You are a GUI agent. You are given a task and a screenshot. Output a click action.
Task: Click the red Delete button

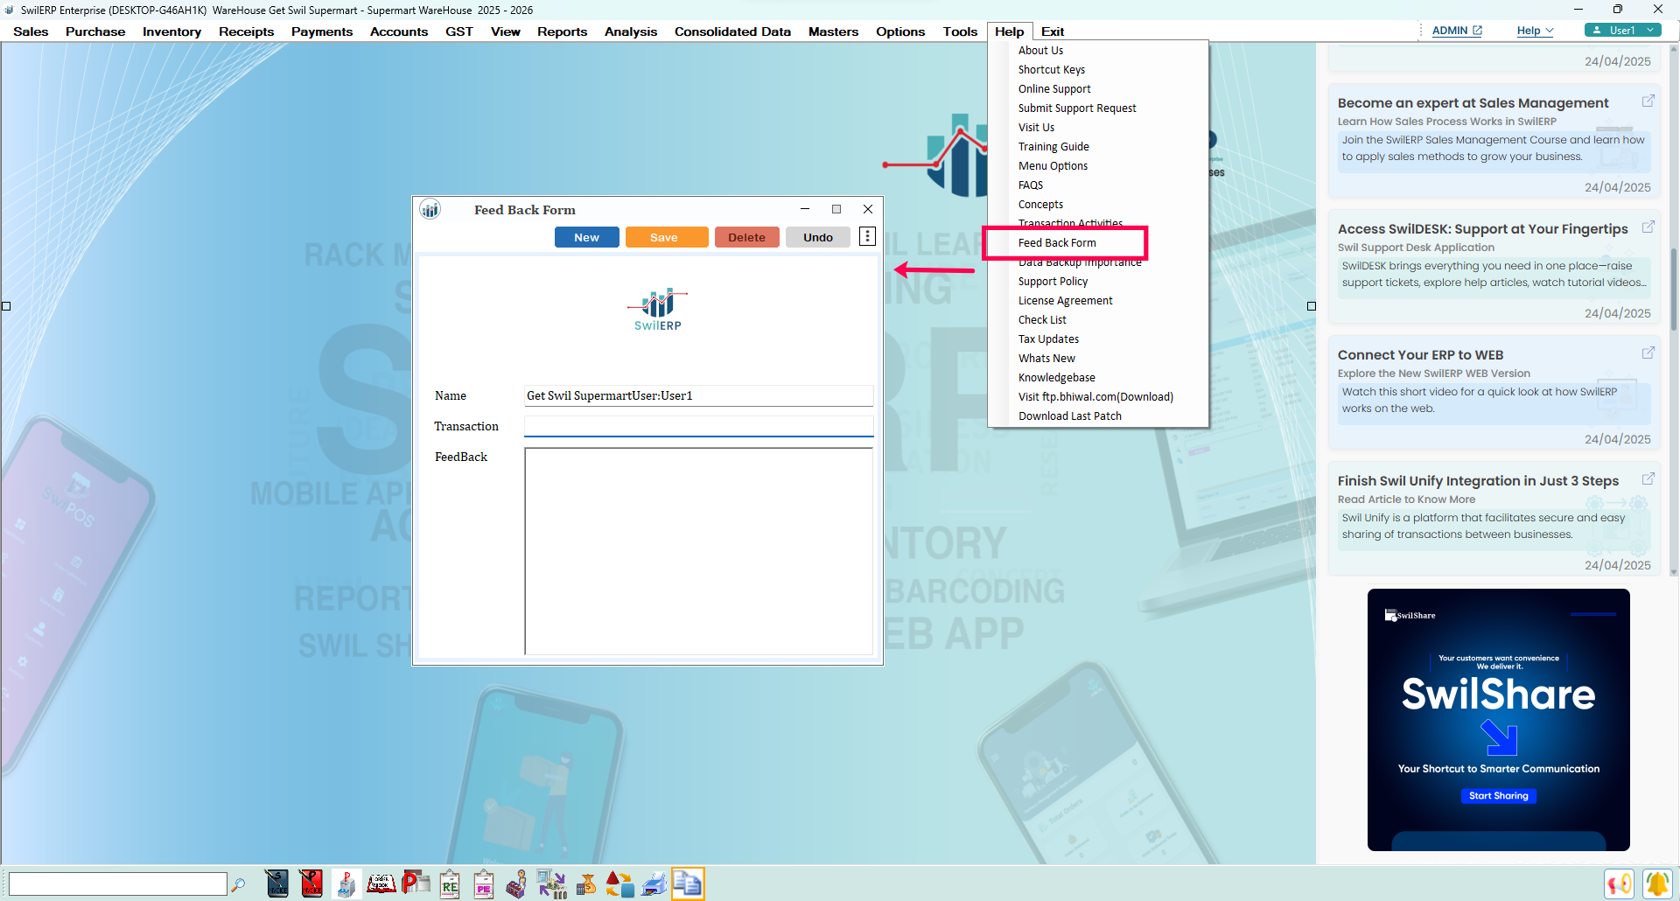click(746, 237)
